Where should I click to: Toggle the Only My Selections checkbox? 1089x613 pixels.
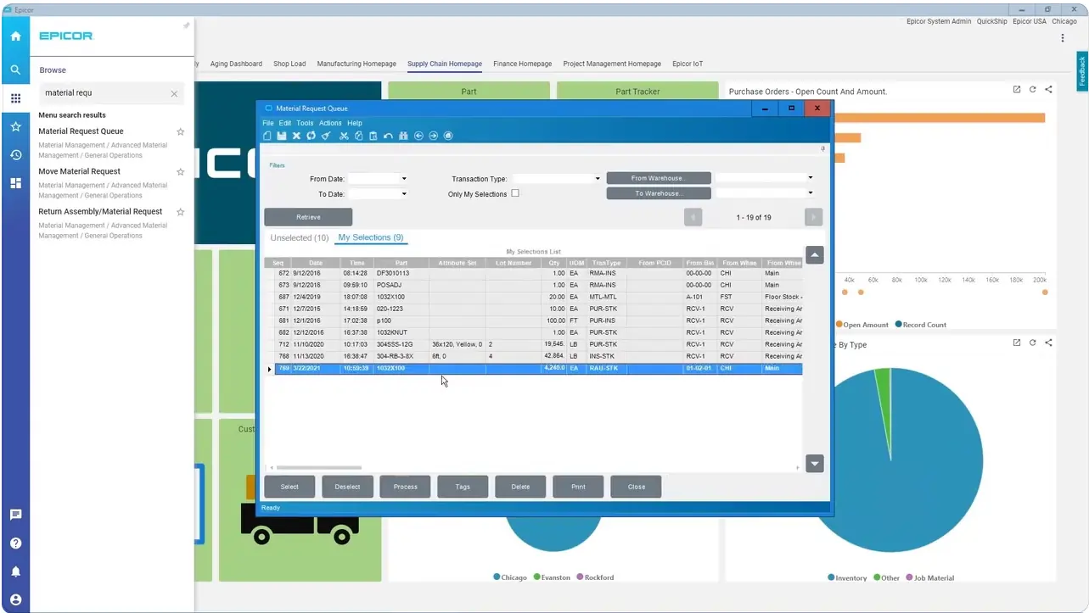(x=515, y=193)
